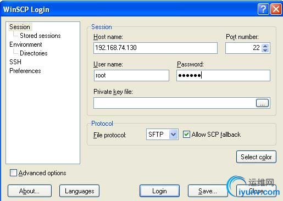Select Environment in the tree
Screen dimensions: 283x201
point(26,44)
